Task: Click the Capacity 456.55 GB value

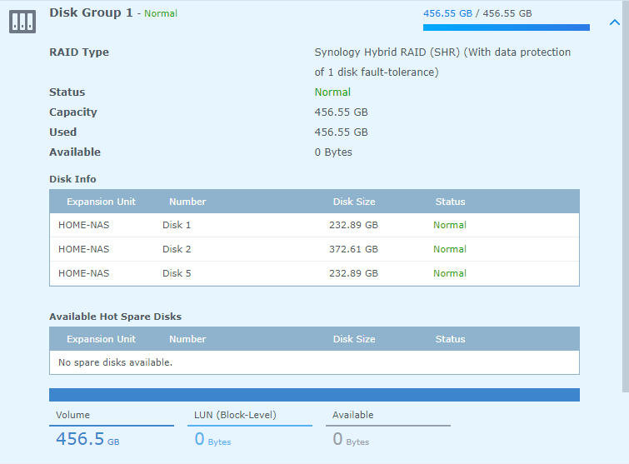Action: (x=341, y=112)
